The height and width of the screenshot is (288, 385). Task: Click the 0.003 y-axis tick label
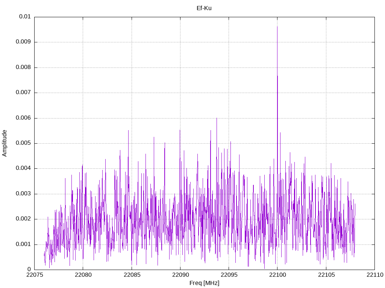pos(23,194)
